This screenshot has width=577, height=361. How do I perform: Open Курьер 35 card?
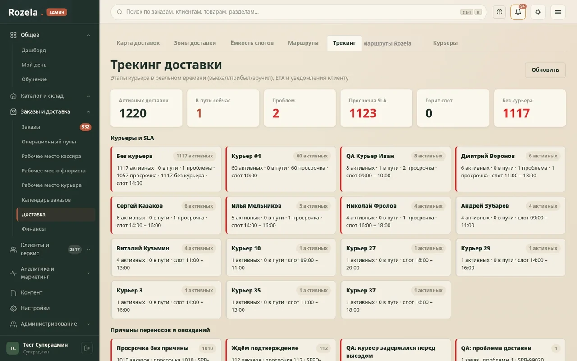click(x=281, y=300)
